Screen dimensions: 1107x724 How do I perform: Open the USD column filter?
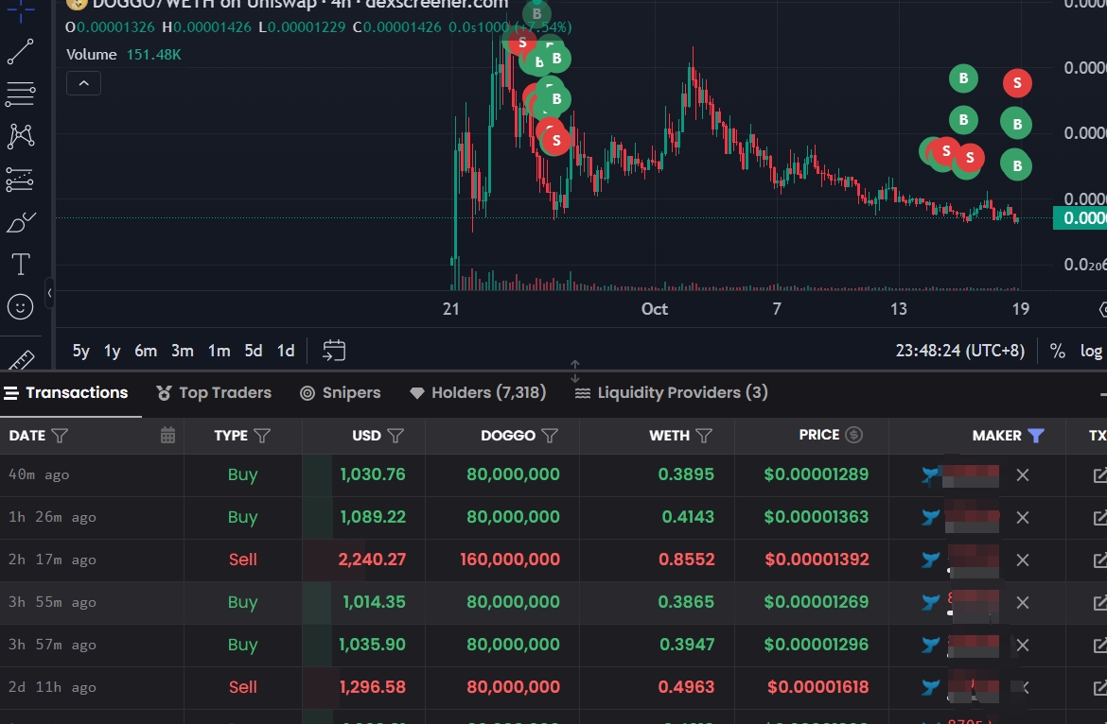(395, 436)
